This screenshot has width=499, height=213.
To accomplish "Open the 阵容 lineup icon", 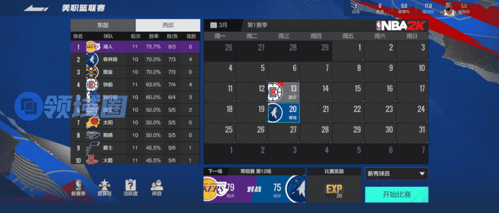I will (157, 187).
